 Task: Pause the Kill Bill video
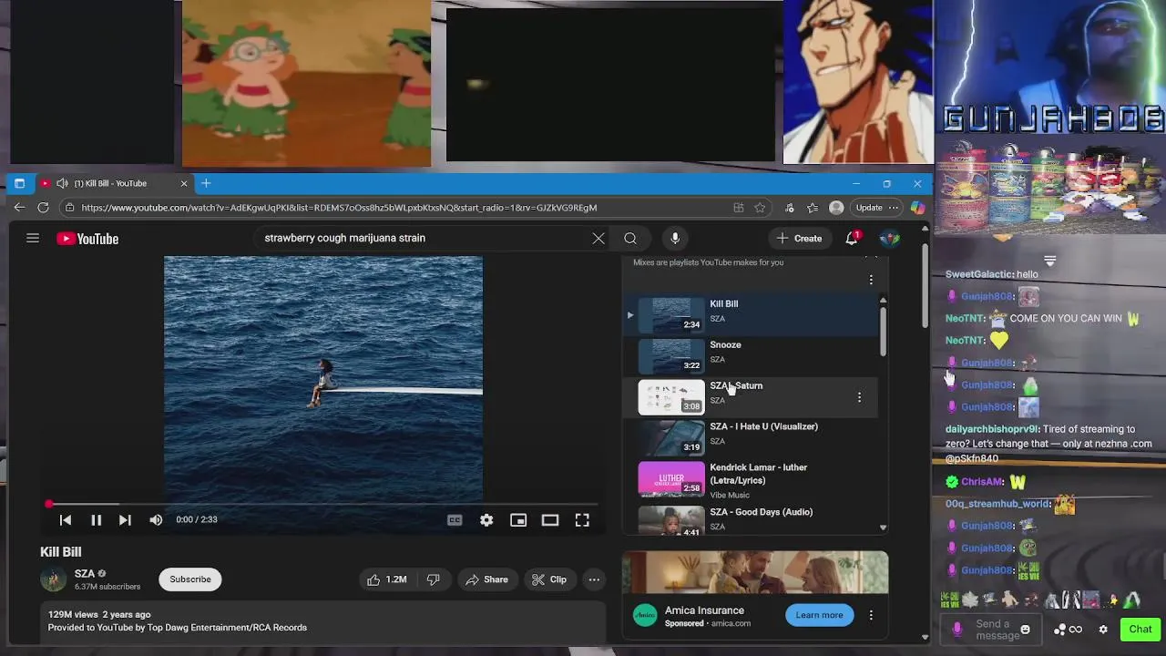(x=96, y=520)
